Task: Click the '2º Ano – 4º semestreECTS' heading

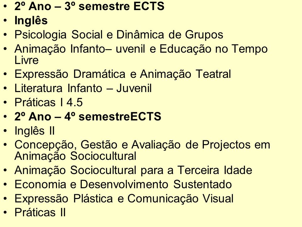Action: [x=88, y=117]
